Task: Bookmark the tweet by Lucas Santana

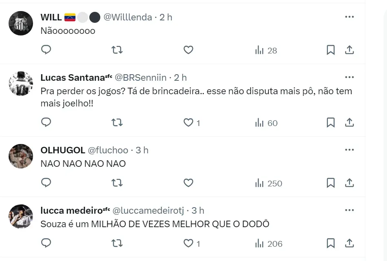Action: pyautogui.click(x=331, y=122)
